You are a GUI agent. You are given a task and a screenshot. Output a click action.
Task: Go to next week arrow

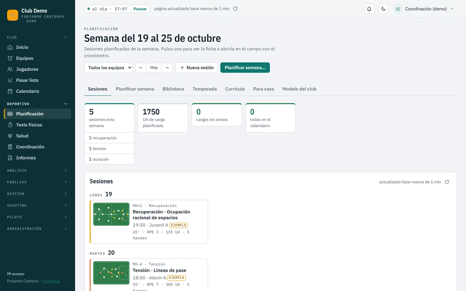167,68
